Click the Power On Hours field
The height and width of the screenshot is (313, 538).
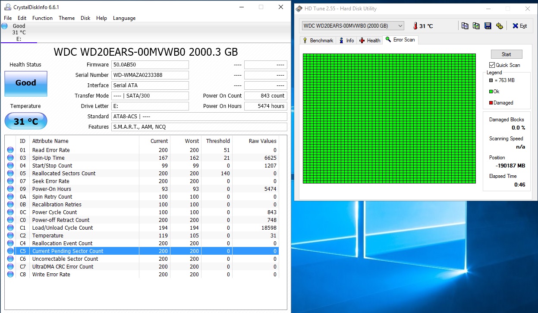[x=265, y=106]
